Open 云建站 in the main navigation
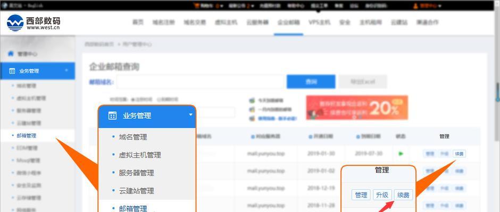This screenshot has height=212, width=500. point(399,22)
